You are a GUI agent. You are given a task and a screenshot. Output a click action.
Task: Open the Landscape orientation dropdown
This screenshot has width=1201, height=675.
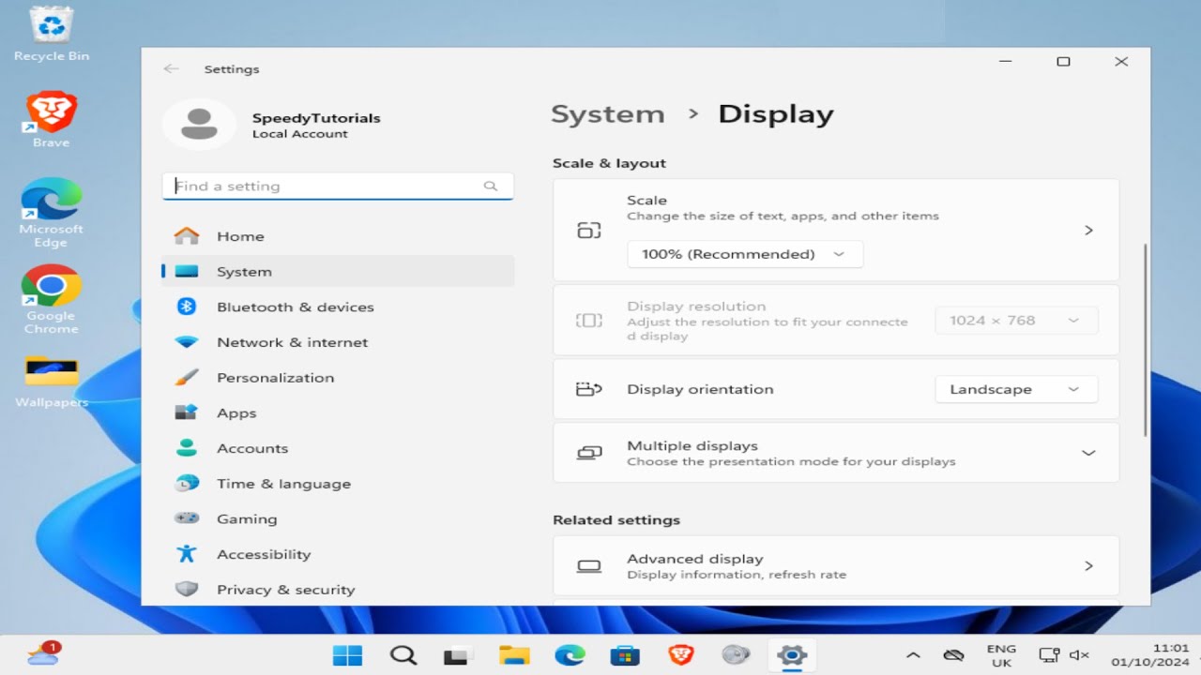[1016, 389]
